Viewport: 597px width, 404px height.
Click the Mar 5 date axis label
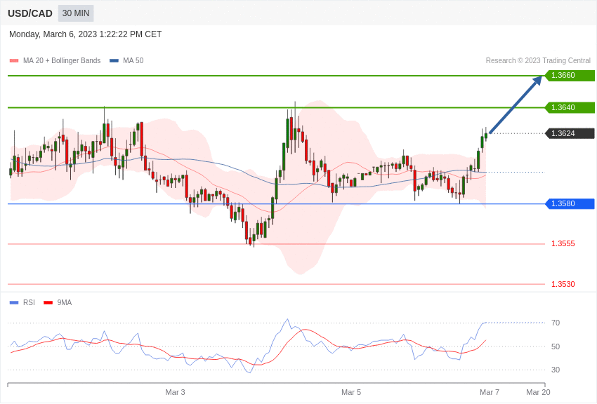point(351,392)
